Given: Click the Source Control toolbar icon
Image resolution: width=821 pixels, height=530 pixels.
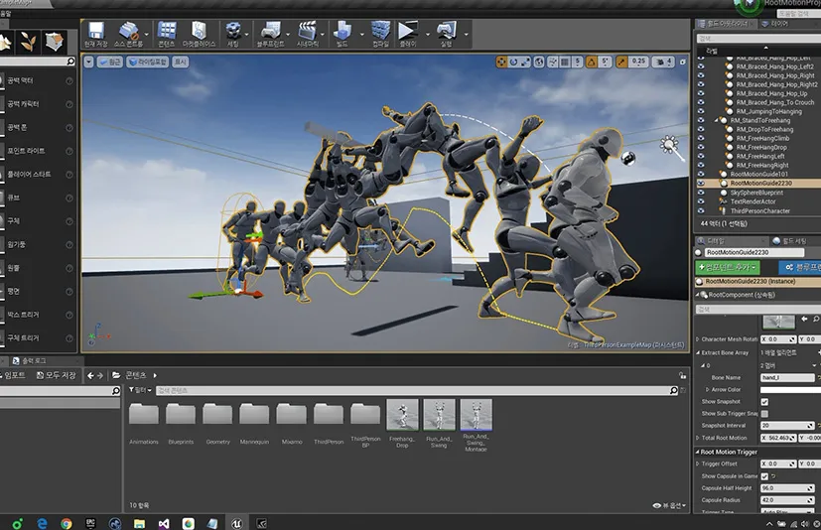Looking at the screenshot, I should 128,34.
